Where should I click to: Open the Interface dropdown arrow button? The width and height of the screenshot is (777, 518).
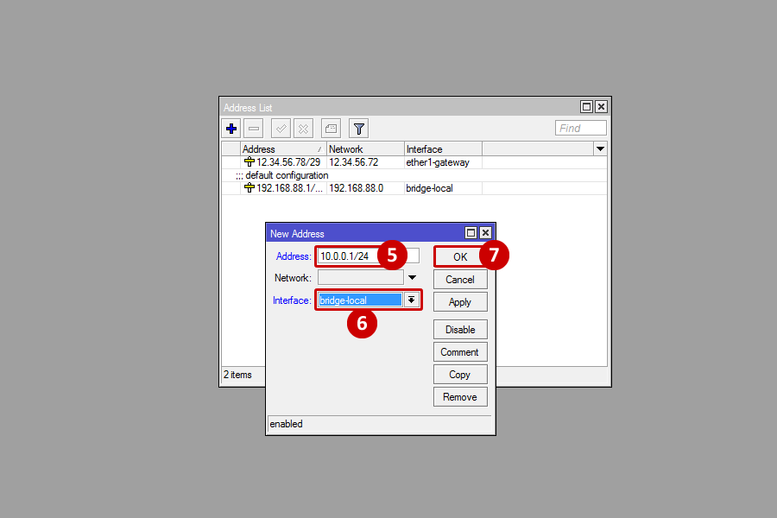(x=411, y=300)
